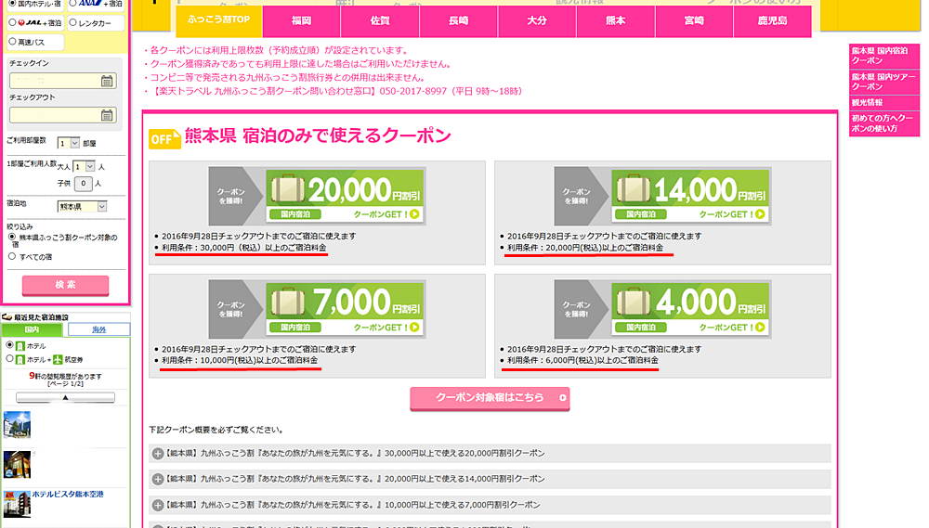This screenshot has height=528, width=929.
Task: Open the adults count dropdown
Action: pos(85,167)
